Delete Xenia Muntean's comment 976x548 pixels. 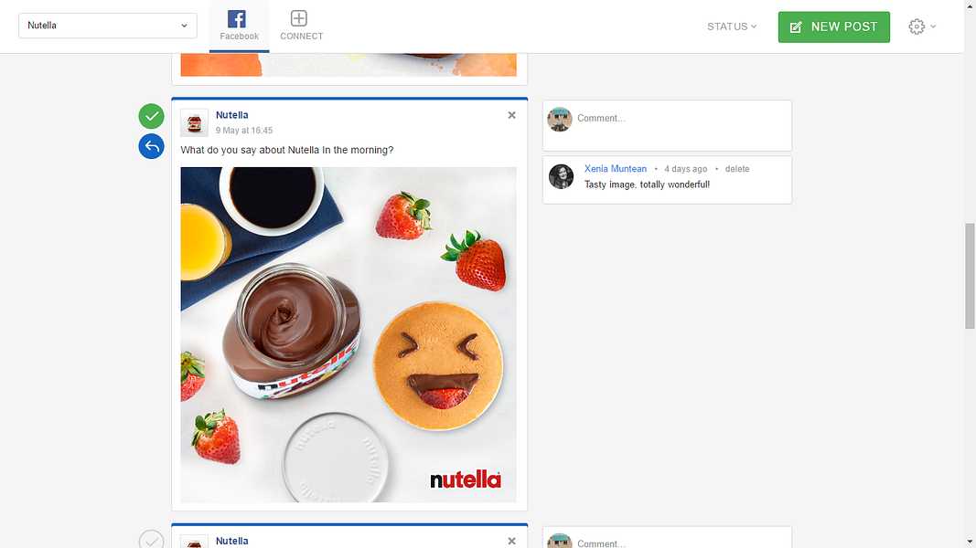pos(737,169)
